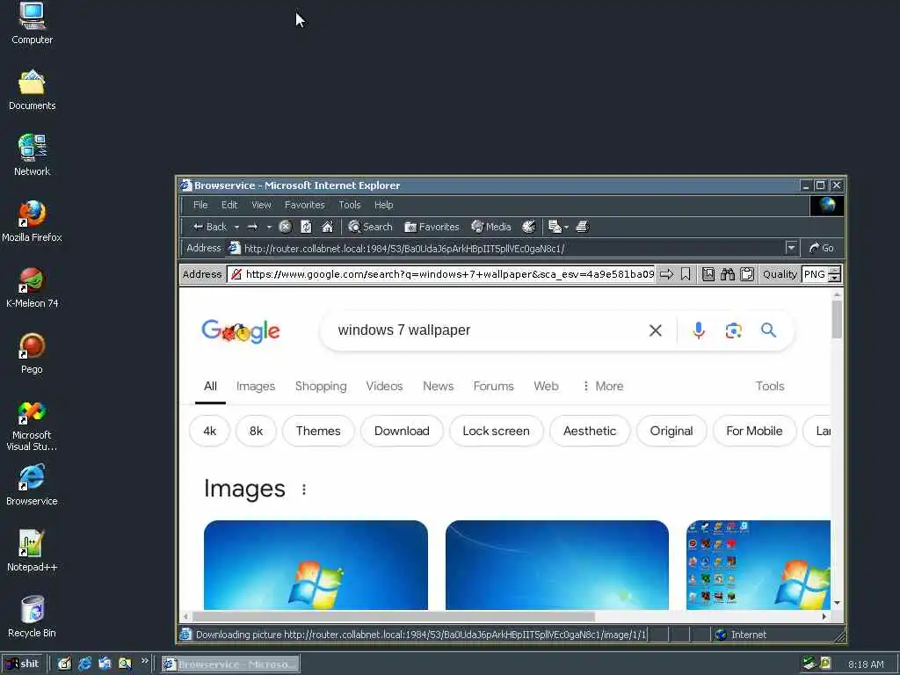Viewport: 900px width, 675px height.
Task: Open the Start button on taskbar
Action: [x=23, y=664]
